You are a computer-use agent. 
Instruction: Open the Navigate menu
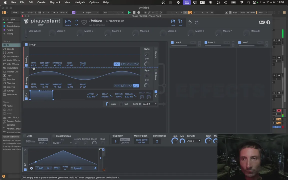tap(80, 2)
